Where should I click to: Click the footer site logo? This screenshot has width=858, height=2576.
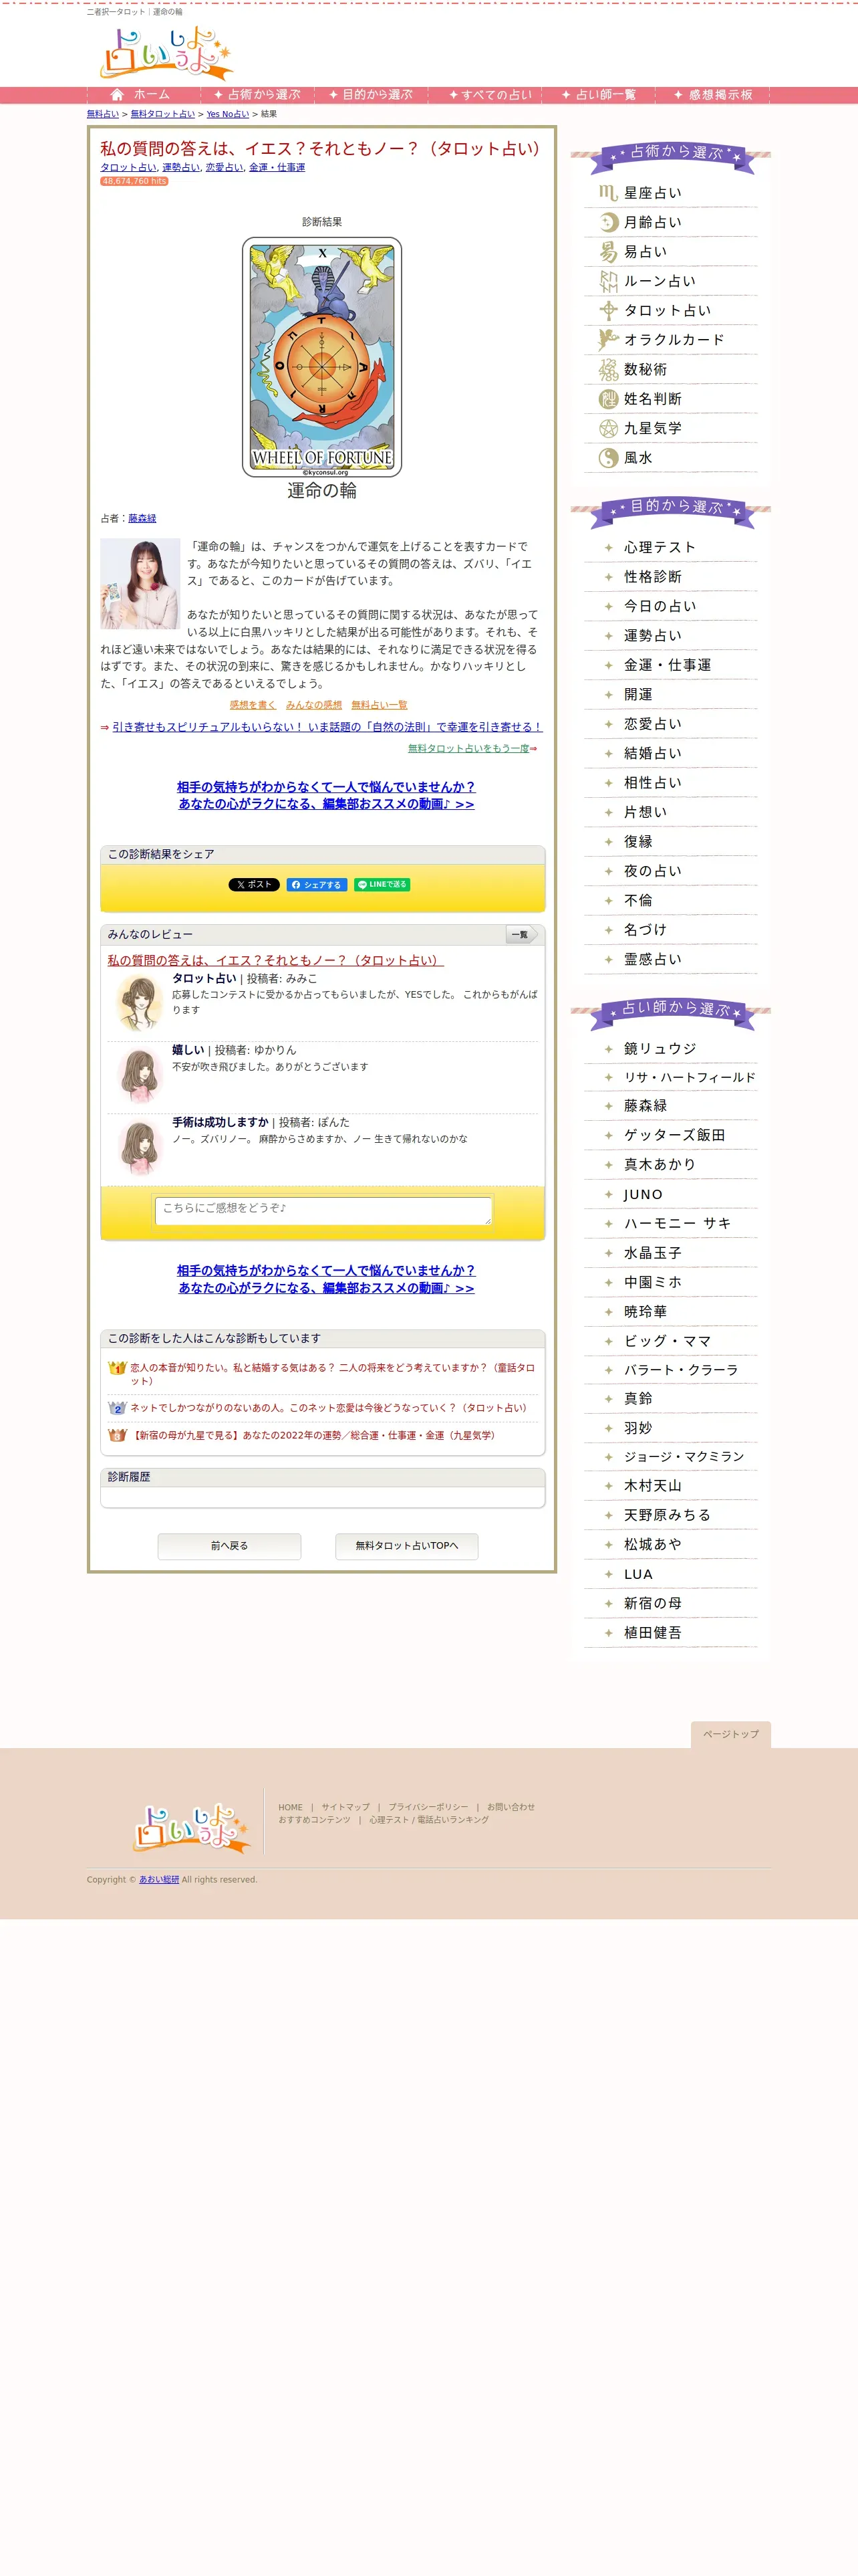pos(192,1830)
